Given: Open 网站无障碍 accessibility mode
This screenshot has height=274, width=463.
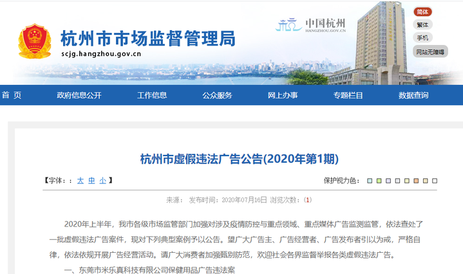Looking at the screenshot, I should point(430,51).
